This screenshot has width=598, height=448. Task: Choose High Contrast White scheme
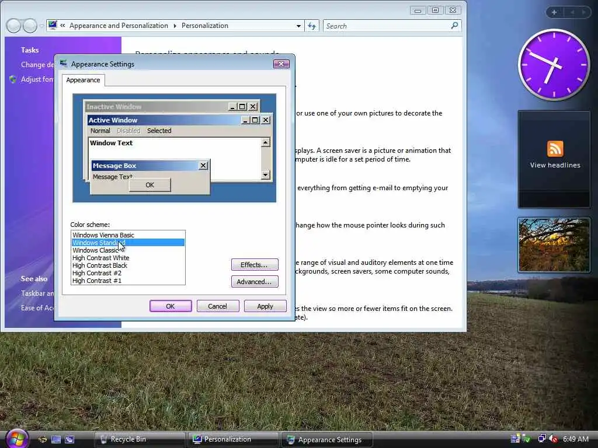pyautogui.click(x=128, y=258)
